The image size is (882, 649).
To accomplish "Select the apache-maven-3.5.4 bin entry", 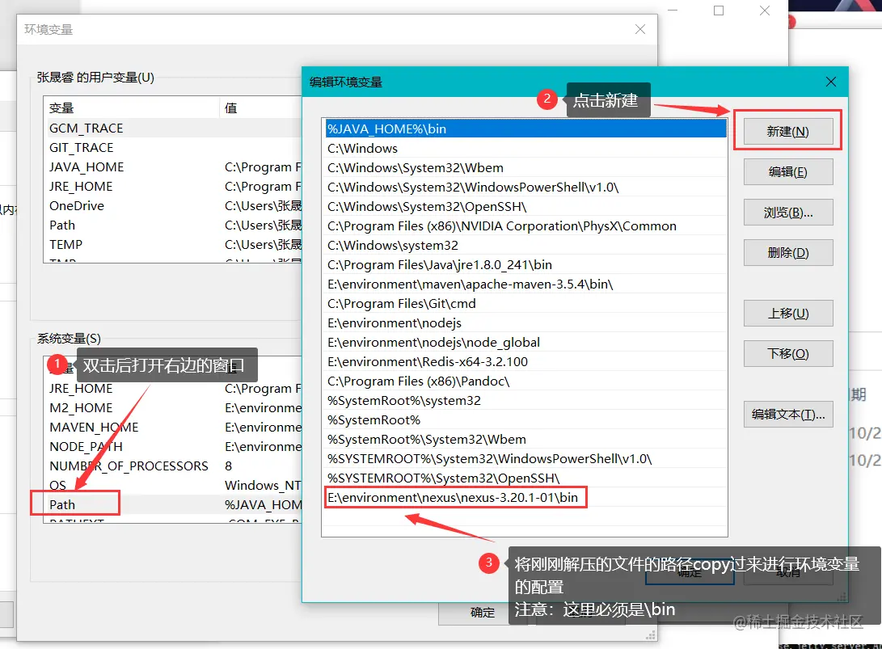I will coord(525,284).
